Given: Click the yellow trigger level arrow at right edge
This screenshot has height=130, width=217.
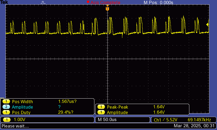Looking at the screenshot, I should click(207, 25).
